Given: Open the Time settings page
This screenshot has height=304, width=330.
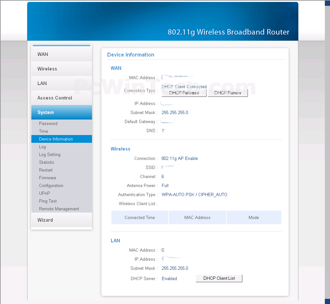Looking at the screenshot, I should 44,131.
